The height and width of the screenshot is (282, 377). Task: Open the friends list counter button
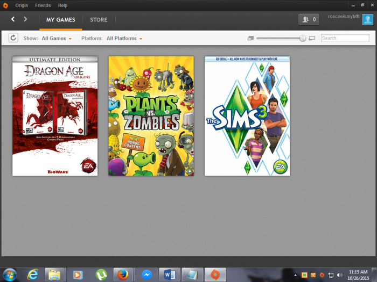click(x=309, y=19)
